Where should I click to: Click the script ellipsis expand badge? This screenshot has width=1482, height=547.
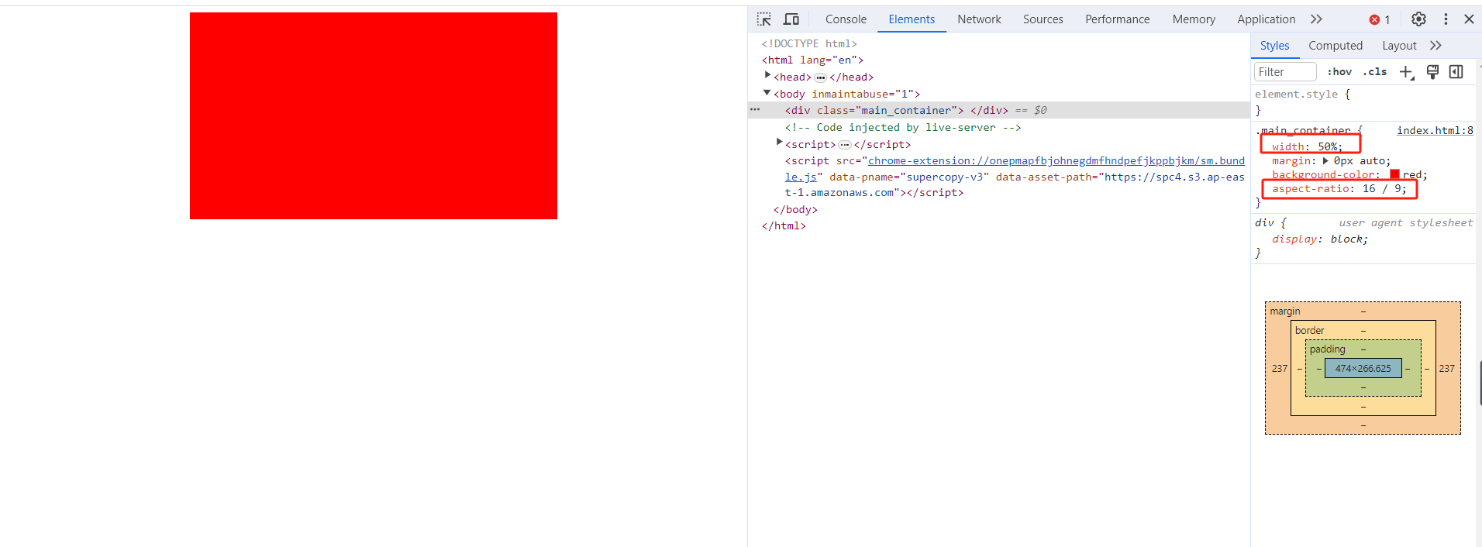point(844,145)
